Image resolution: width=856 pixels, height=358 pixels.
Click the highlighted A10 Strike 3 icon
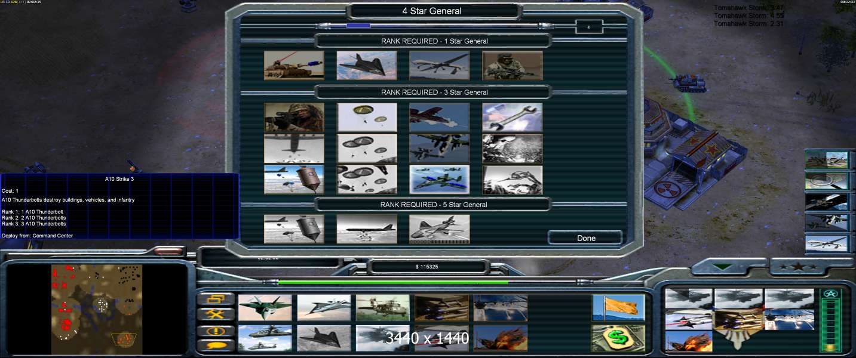coord(440,180)
